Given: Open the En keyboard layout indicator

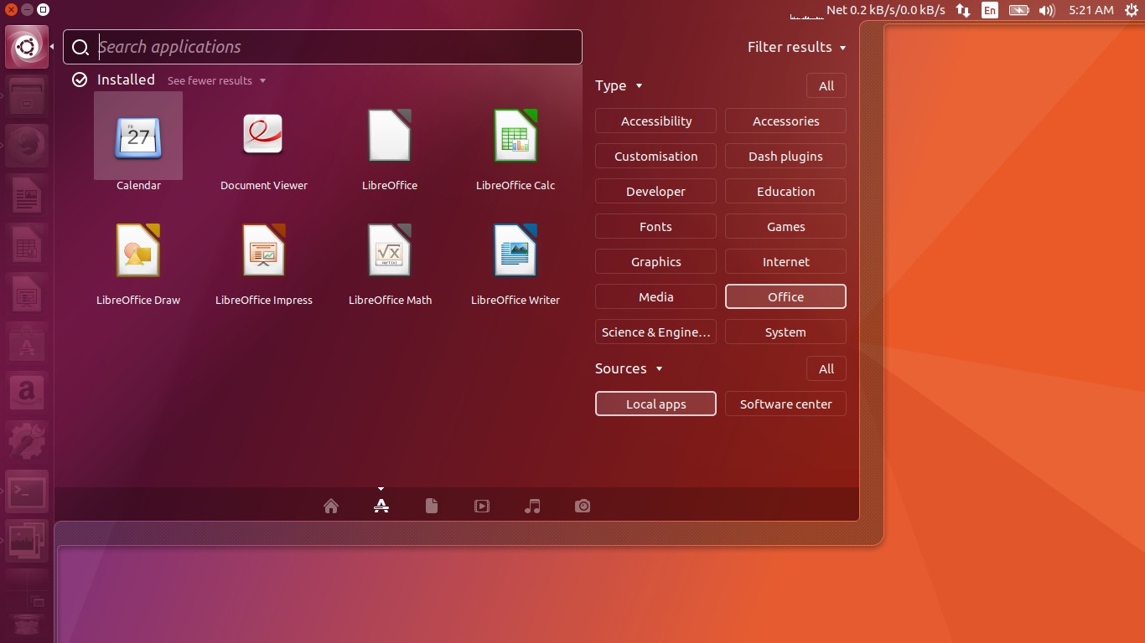Looking at the screenshot, I should tap(990, 11).
